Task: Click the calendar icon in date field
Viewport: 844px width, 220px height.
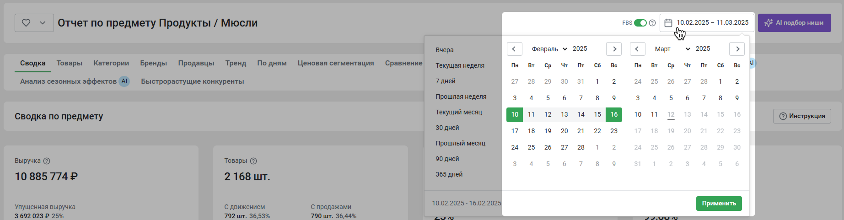Action: coord(668,23)
